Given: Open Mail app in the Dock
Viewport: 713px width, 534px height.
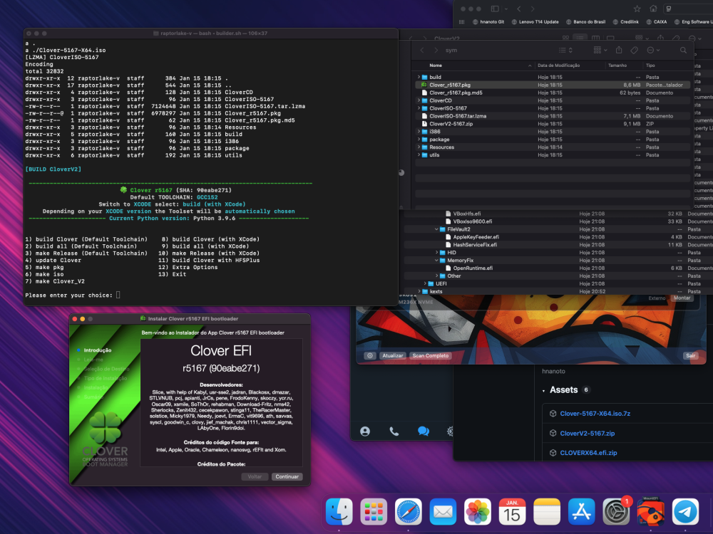Looking at the screenshot, I should click(x=443, y=512).
